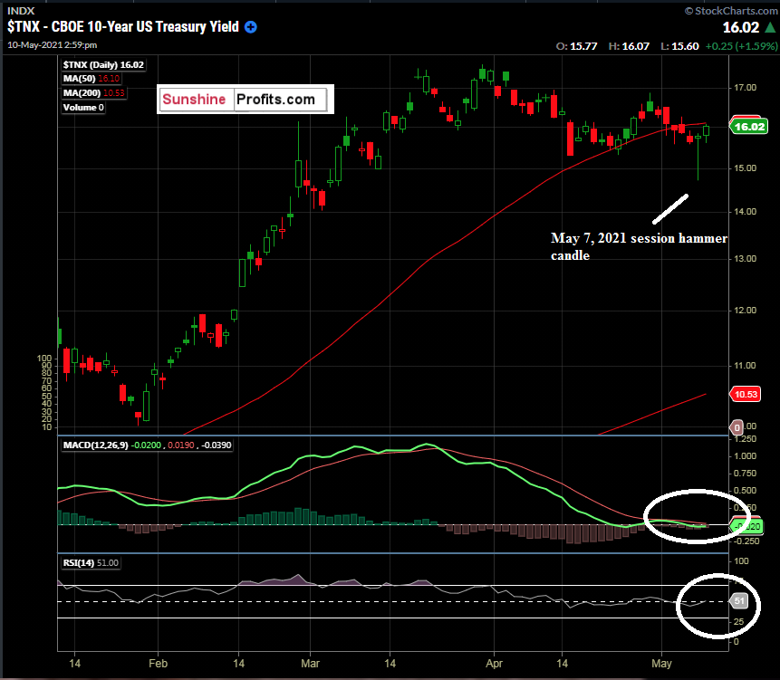Click the 11.00 price axis label

pyautogui.click(x=746, y=365)
